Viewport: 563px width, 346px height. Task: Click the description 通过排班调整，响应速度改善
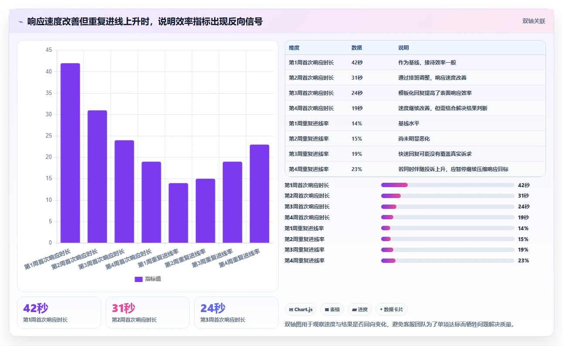click(432, 78)
